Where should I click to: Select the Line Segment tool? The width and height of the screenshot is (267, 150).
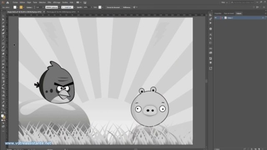3,40
